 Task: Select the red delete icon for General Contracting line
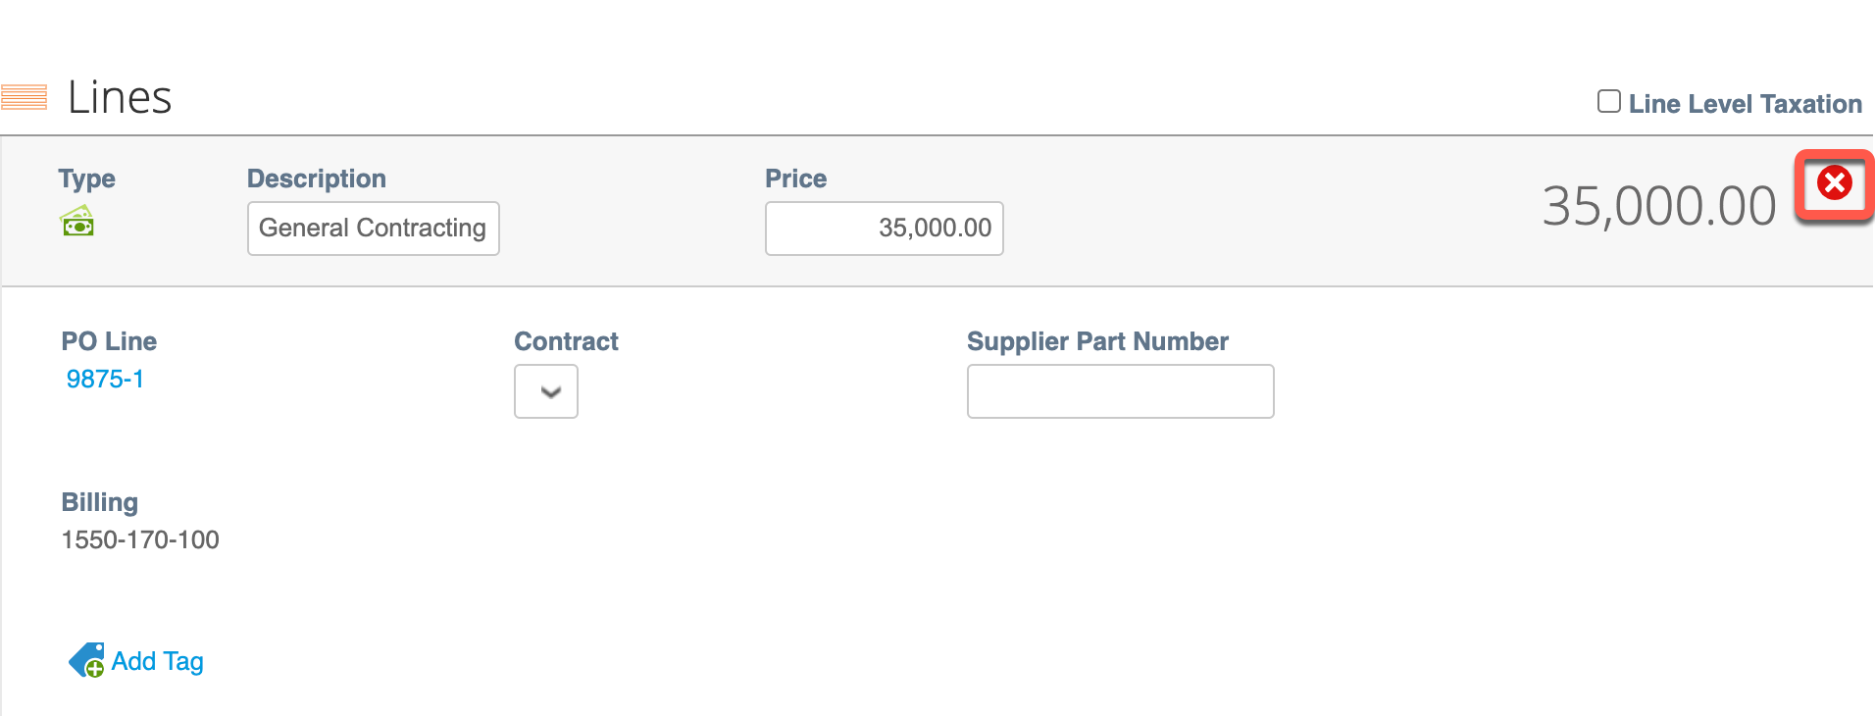[x=1837, y=183]
